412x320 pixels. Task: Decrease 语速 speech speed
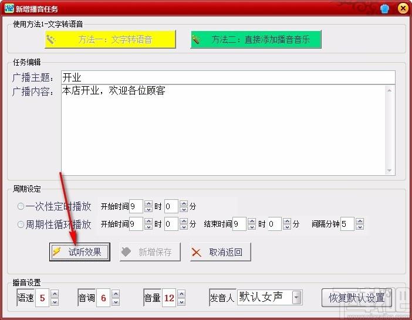(x=55, y=302)
